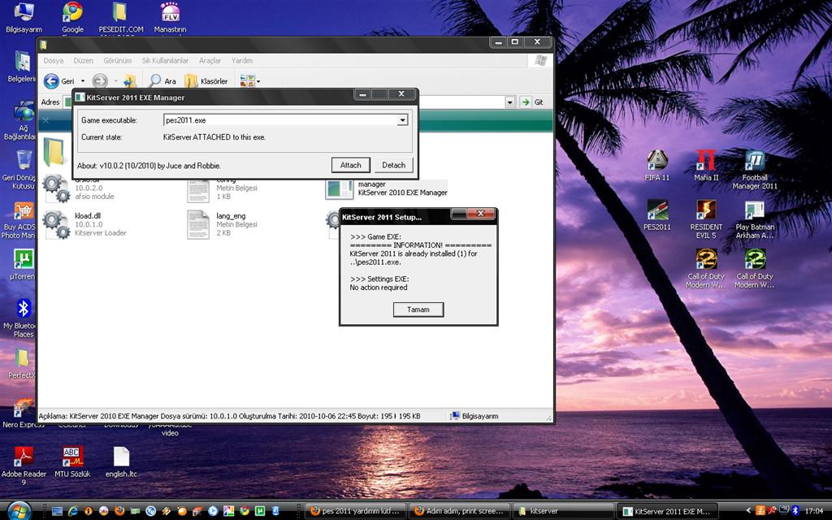
Task: Open the Sık Kullanılanlar menu
Action: [165, 60]
